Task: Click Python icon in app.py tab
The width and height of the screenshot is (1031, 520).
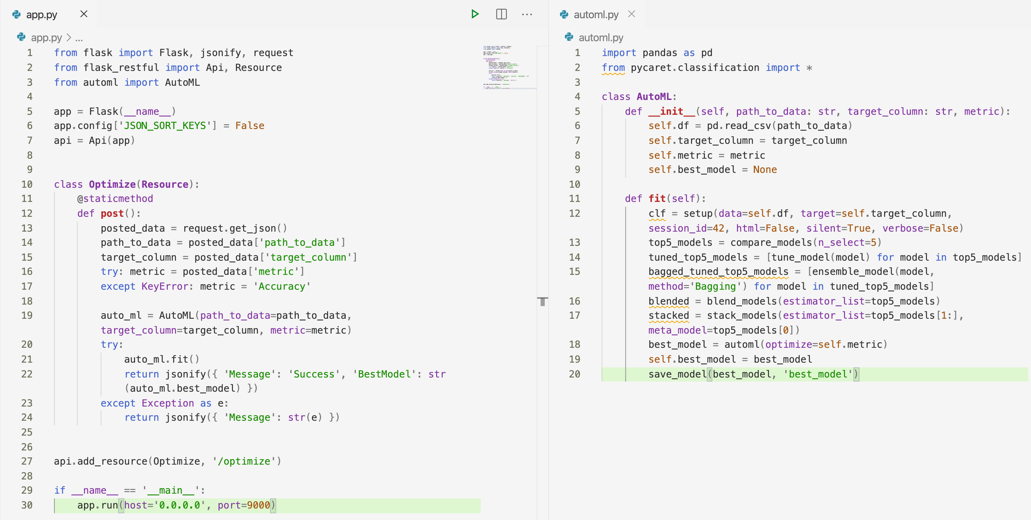Action: pos(17,15)
